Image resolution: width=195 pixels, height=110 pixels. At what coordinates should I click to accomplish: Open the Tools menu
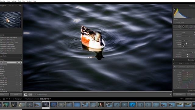pos(19,1)
